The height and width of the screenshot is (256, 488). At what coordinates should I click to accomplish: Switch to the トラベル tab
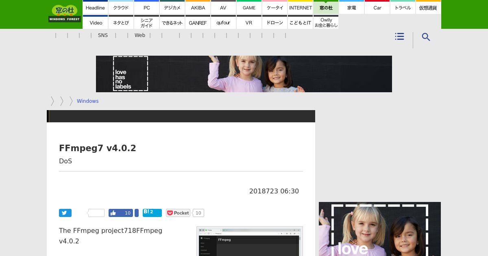click(x=403, y=7)
